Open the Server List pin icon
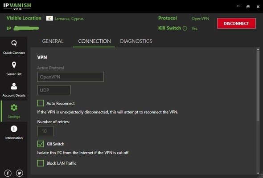 tap(14, 65)
